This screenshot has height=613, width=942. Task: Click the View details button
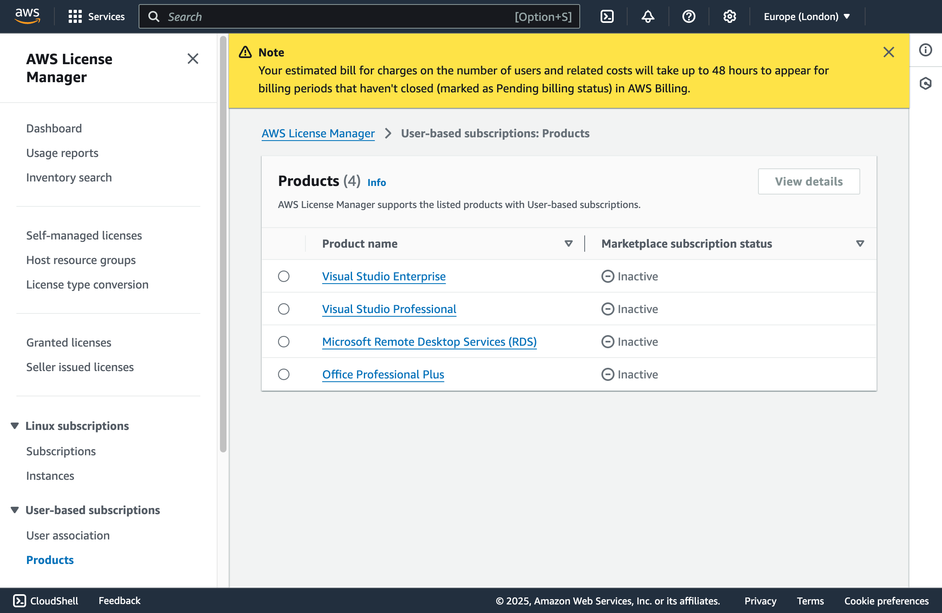coord(808,181)
